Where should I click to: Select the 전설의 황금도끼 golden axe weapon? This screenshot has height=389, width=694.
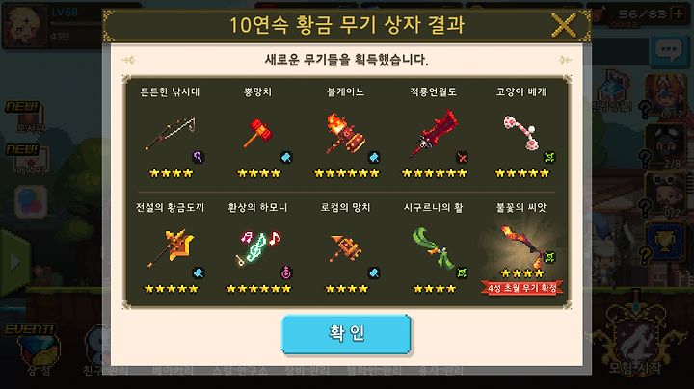[x=171, y=248]
